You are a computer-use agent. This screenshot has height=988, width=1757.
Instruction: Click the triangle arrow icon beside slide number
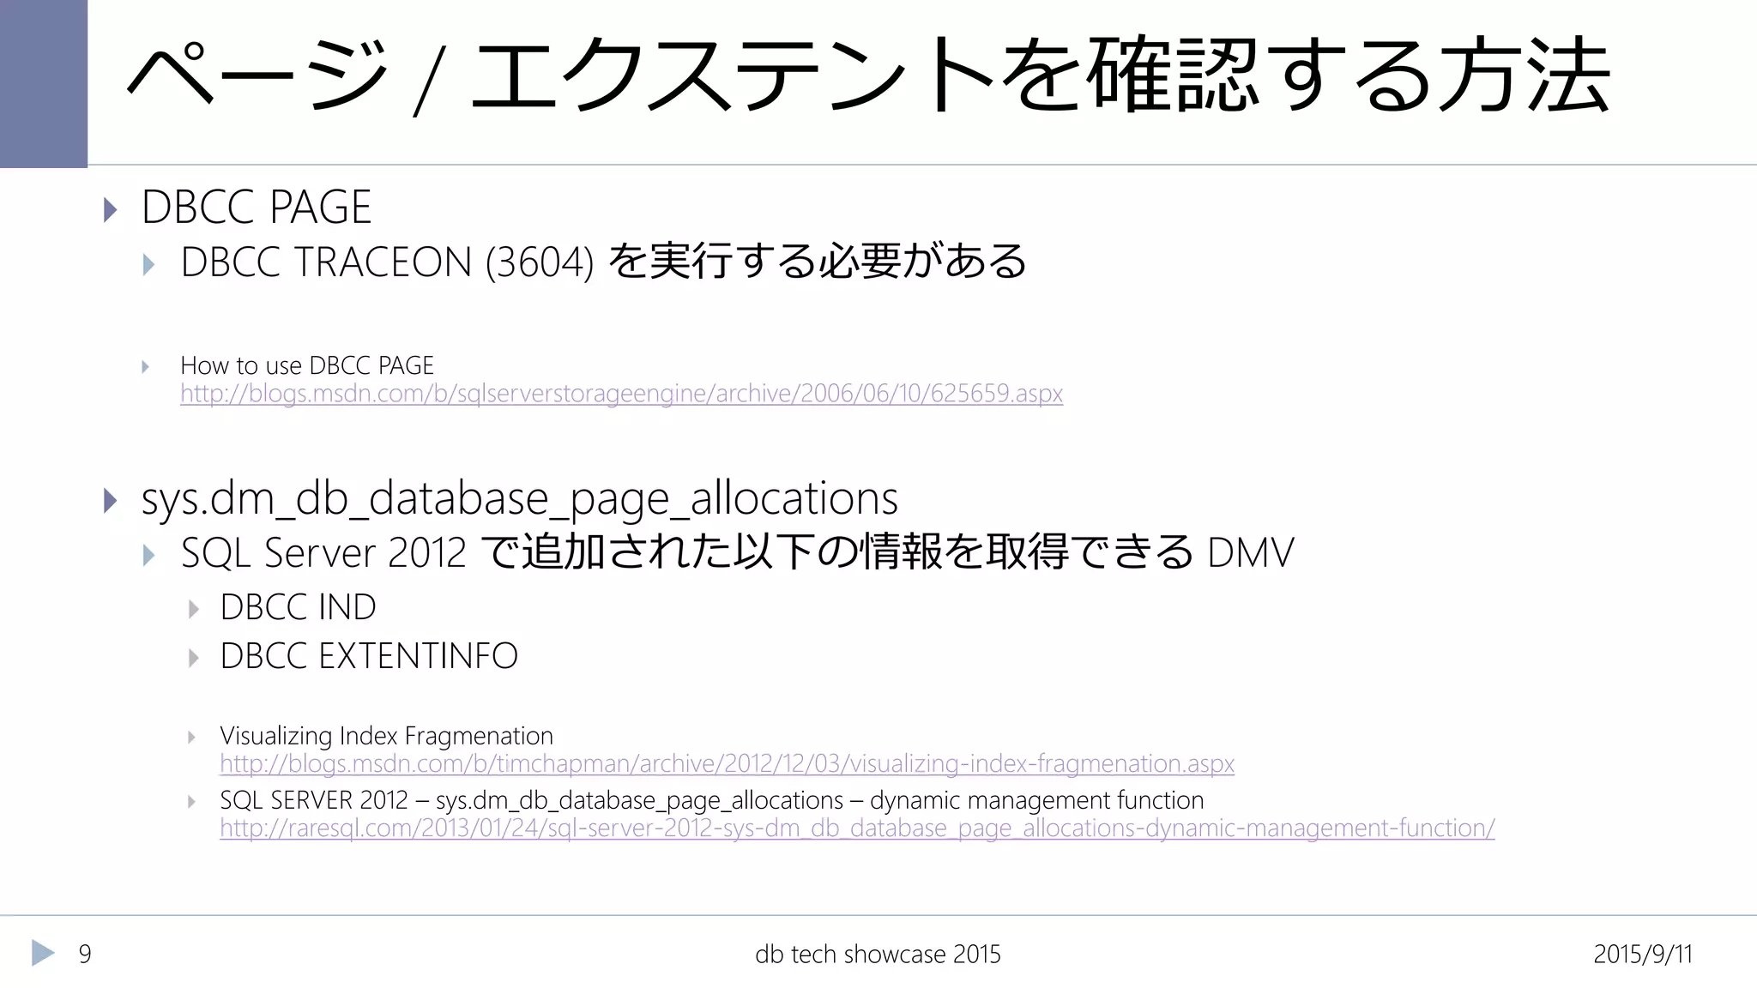pyautogui.click(x=43, y=953)
